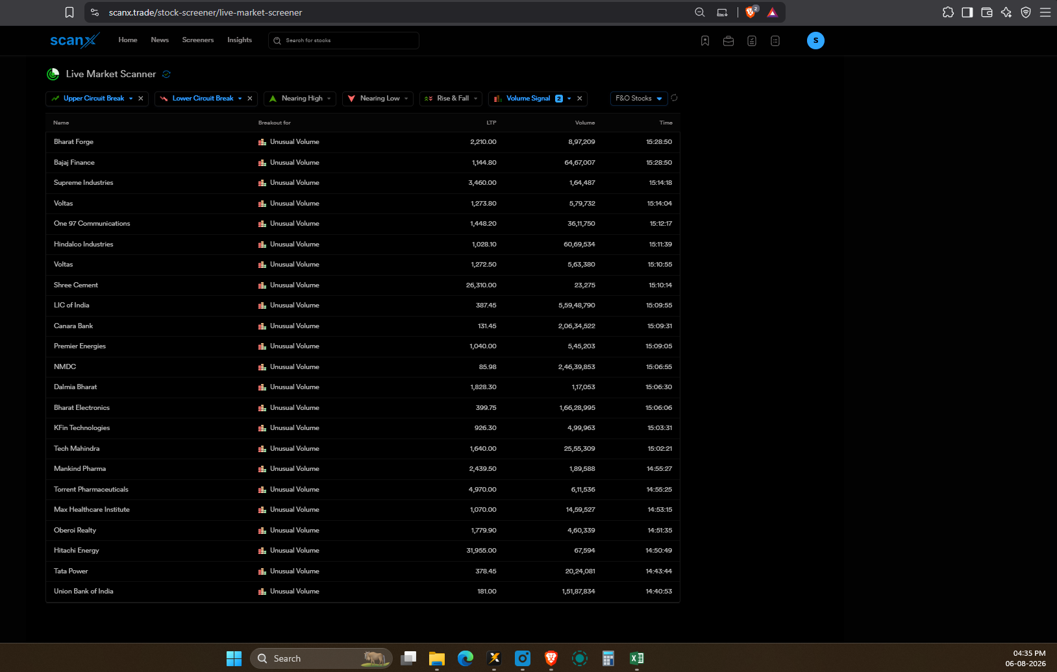
Task: Click Unusual Volume label in Tata Power row
Action: pos(295,571)
